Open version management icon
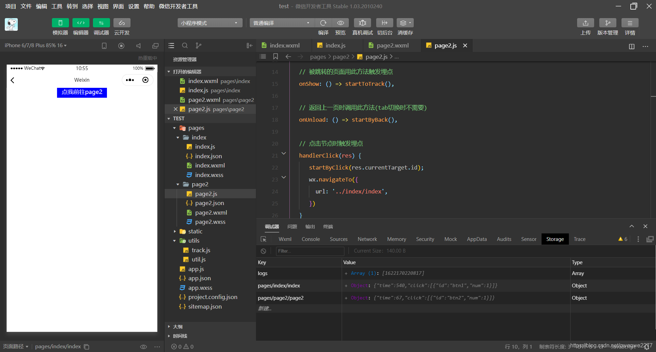The width and height of the screenshot is (656, 352). coord(607,23)
